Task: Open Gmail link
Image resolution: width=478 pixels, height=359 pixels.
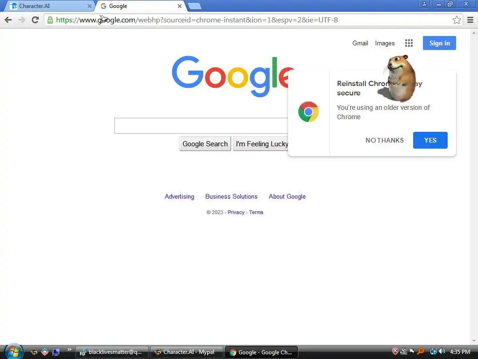Action: (360, 43)
